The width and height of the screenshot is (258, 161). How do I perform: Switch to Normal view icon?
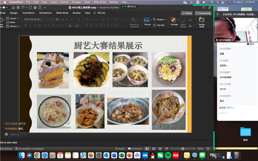point(147,149)
